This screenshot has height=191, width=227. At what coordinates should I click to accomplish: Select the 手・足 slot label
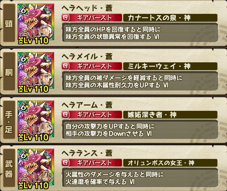pyautogui.click(x=9, y=120)
